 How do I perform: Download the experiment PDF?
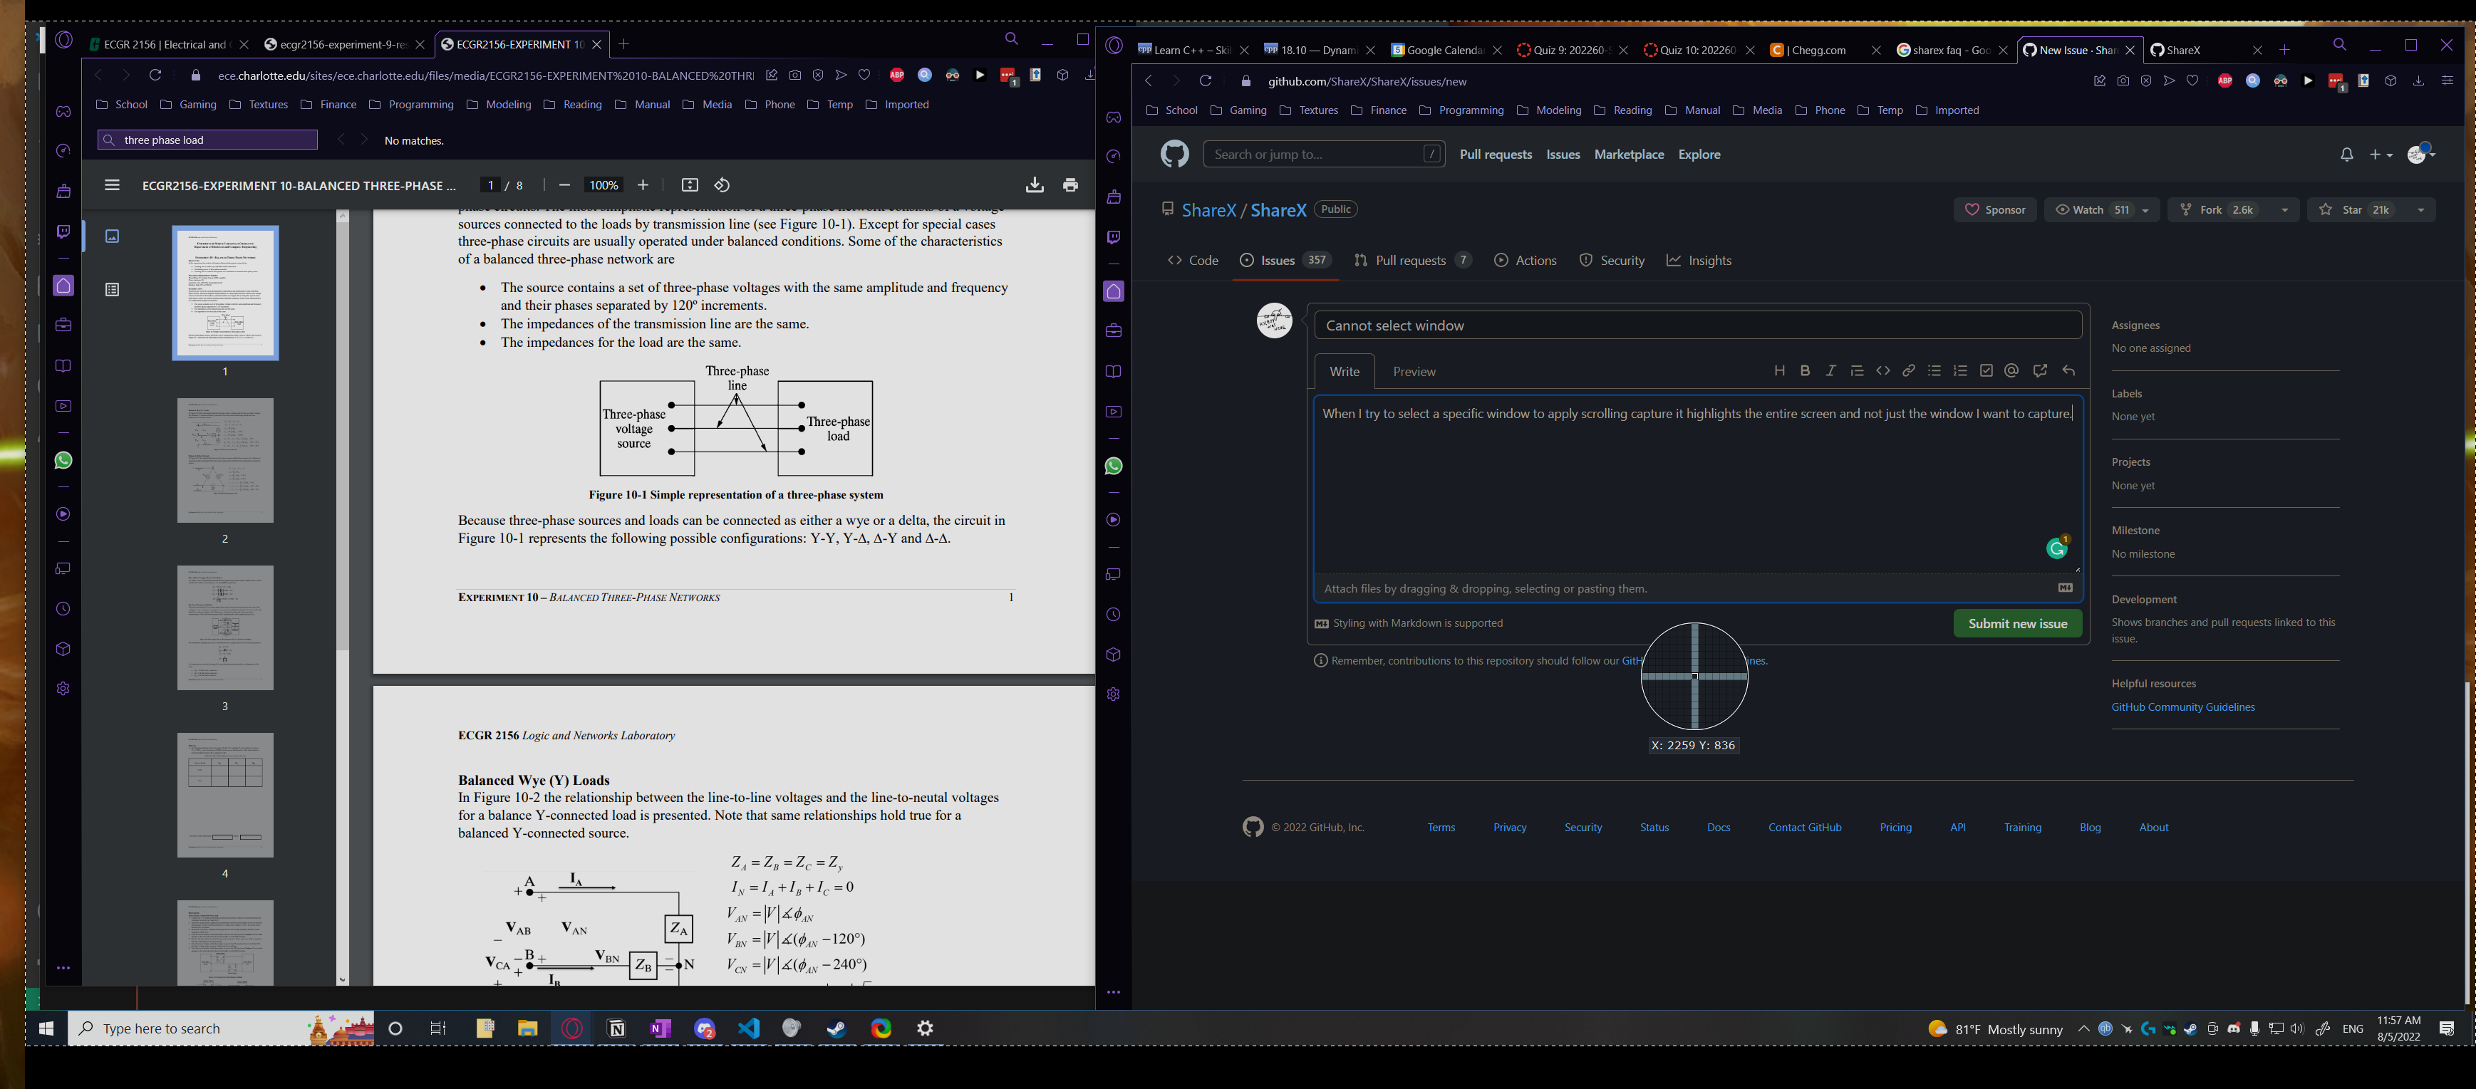(1035, 184)
